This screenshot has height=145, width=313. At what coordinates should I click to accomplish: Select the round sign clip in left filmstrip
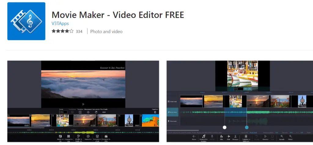coord(129,121)
